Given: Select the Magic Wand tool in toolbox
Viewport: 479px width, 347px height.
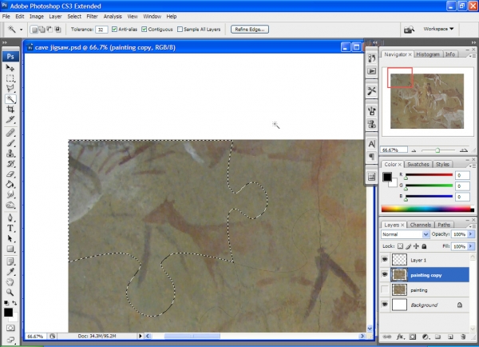Looking at the screenshot, I should [x=10, y=99].
